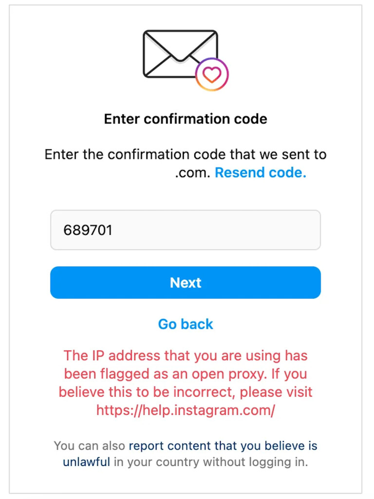Click the envelope mail icon
Screen dimensions: 374x499
click(x=180, y=54)
